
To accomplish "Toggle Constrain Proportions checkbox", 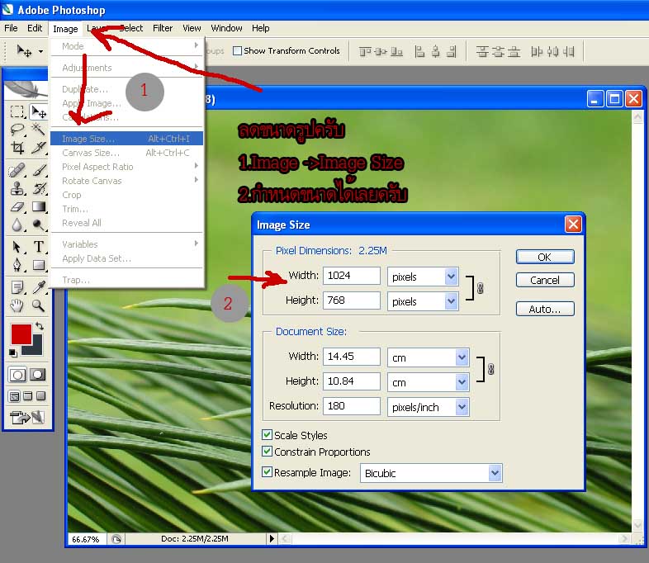I will tap(267, 452).
